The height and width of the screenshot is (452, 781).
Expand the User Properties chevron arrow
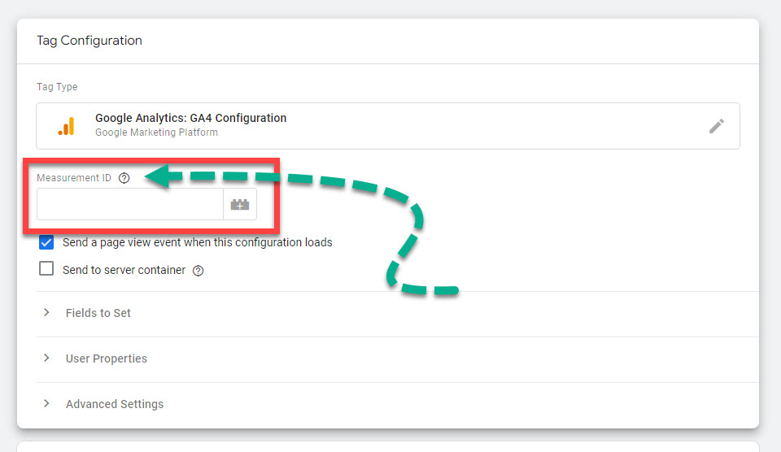pos(46,359)
